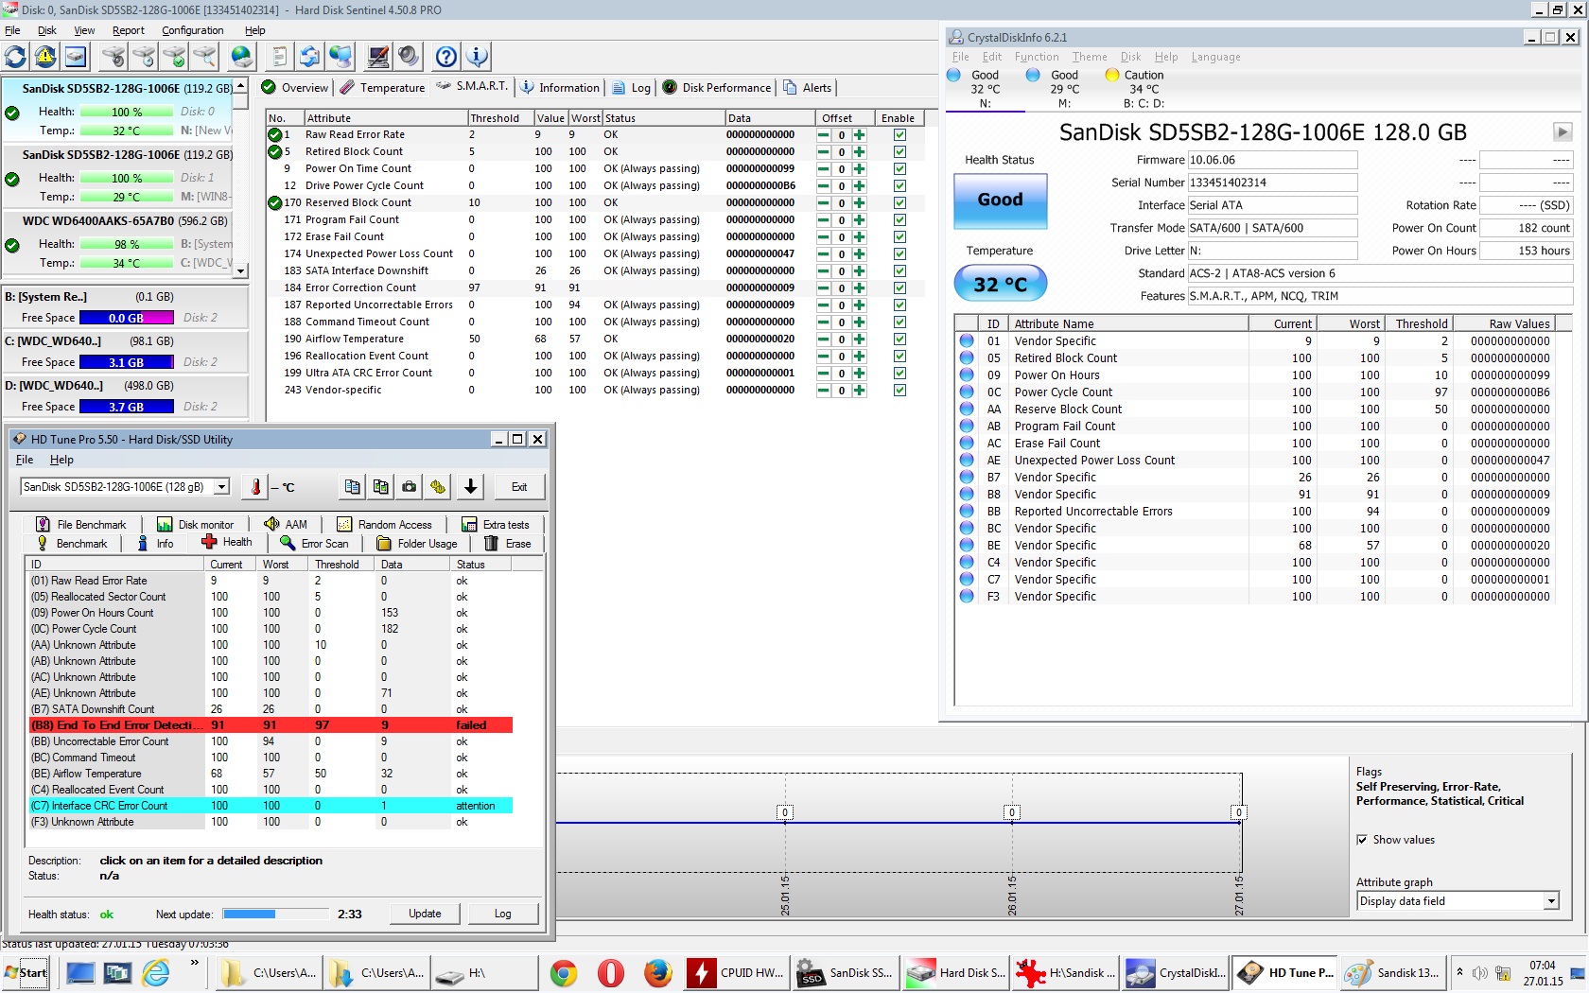
Task: Click the disk-with-clock test toolbar icon
Action: [x=144, y=57]
